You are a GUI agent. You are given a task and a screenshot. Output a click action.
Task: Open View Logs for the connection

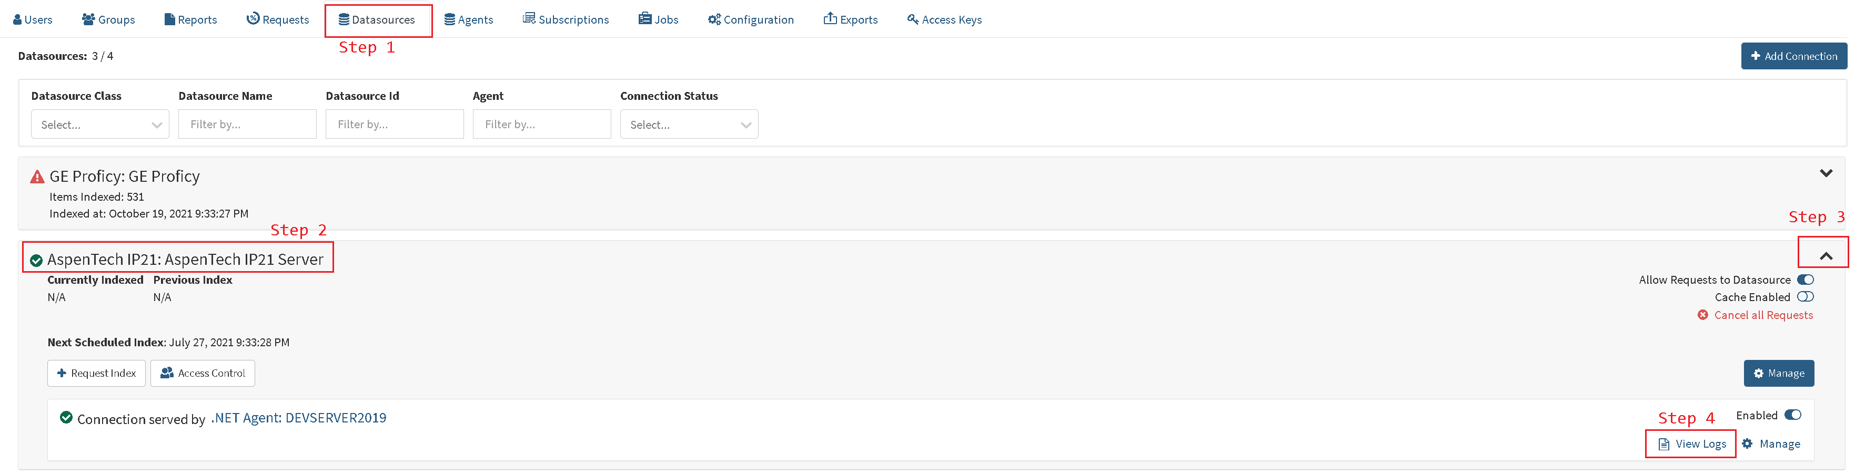click(x=1691, y=444)
